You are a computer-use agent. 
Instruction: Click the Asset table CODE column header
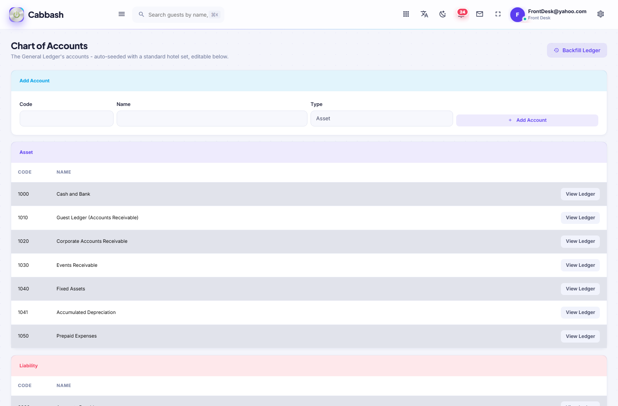click(25, 172)
